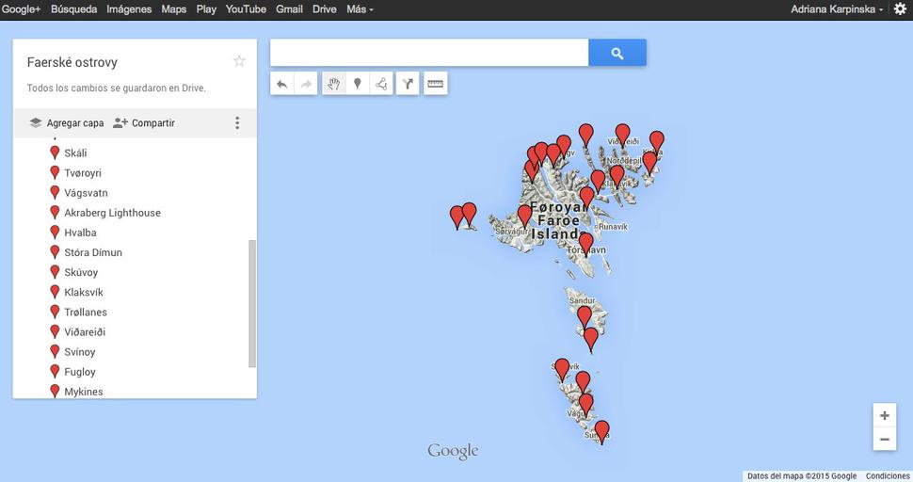Open the settings gear icon
913x482 pixels.
[900, 9]
